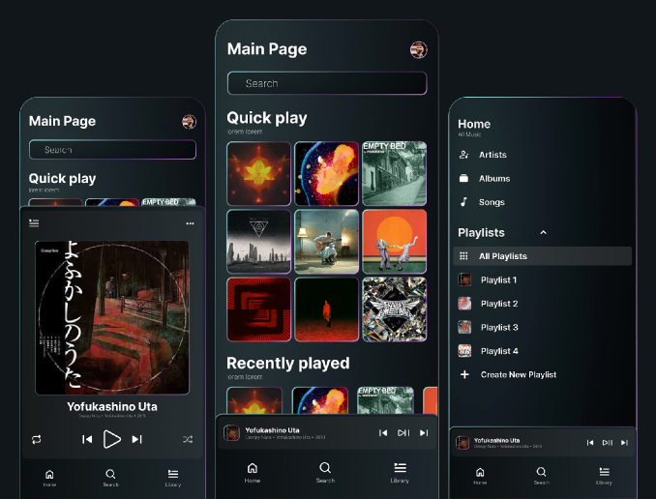Open Playlist 4
The width and height of the screenshot is (656, 499).
(489, 351)
